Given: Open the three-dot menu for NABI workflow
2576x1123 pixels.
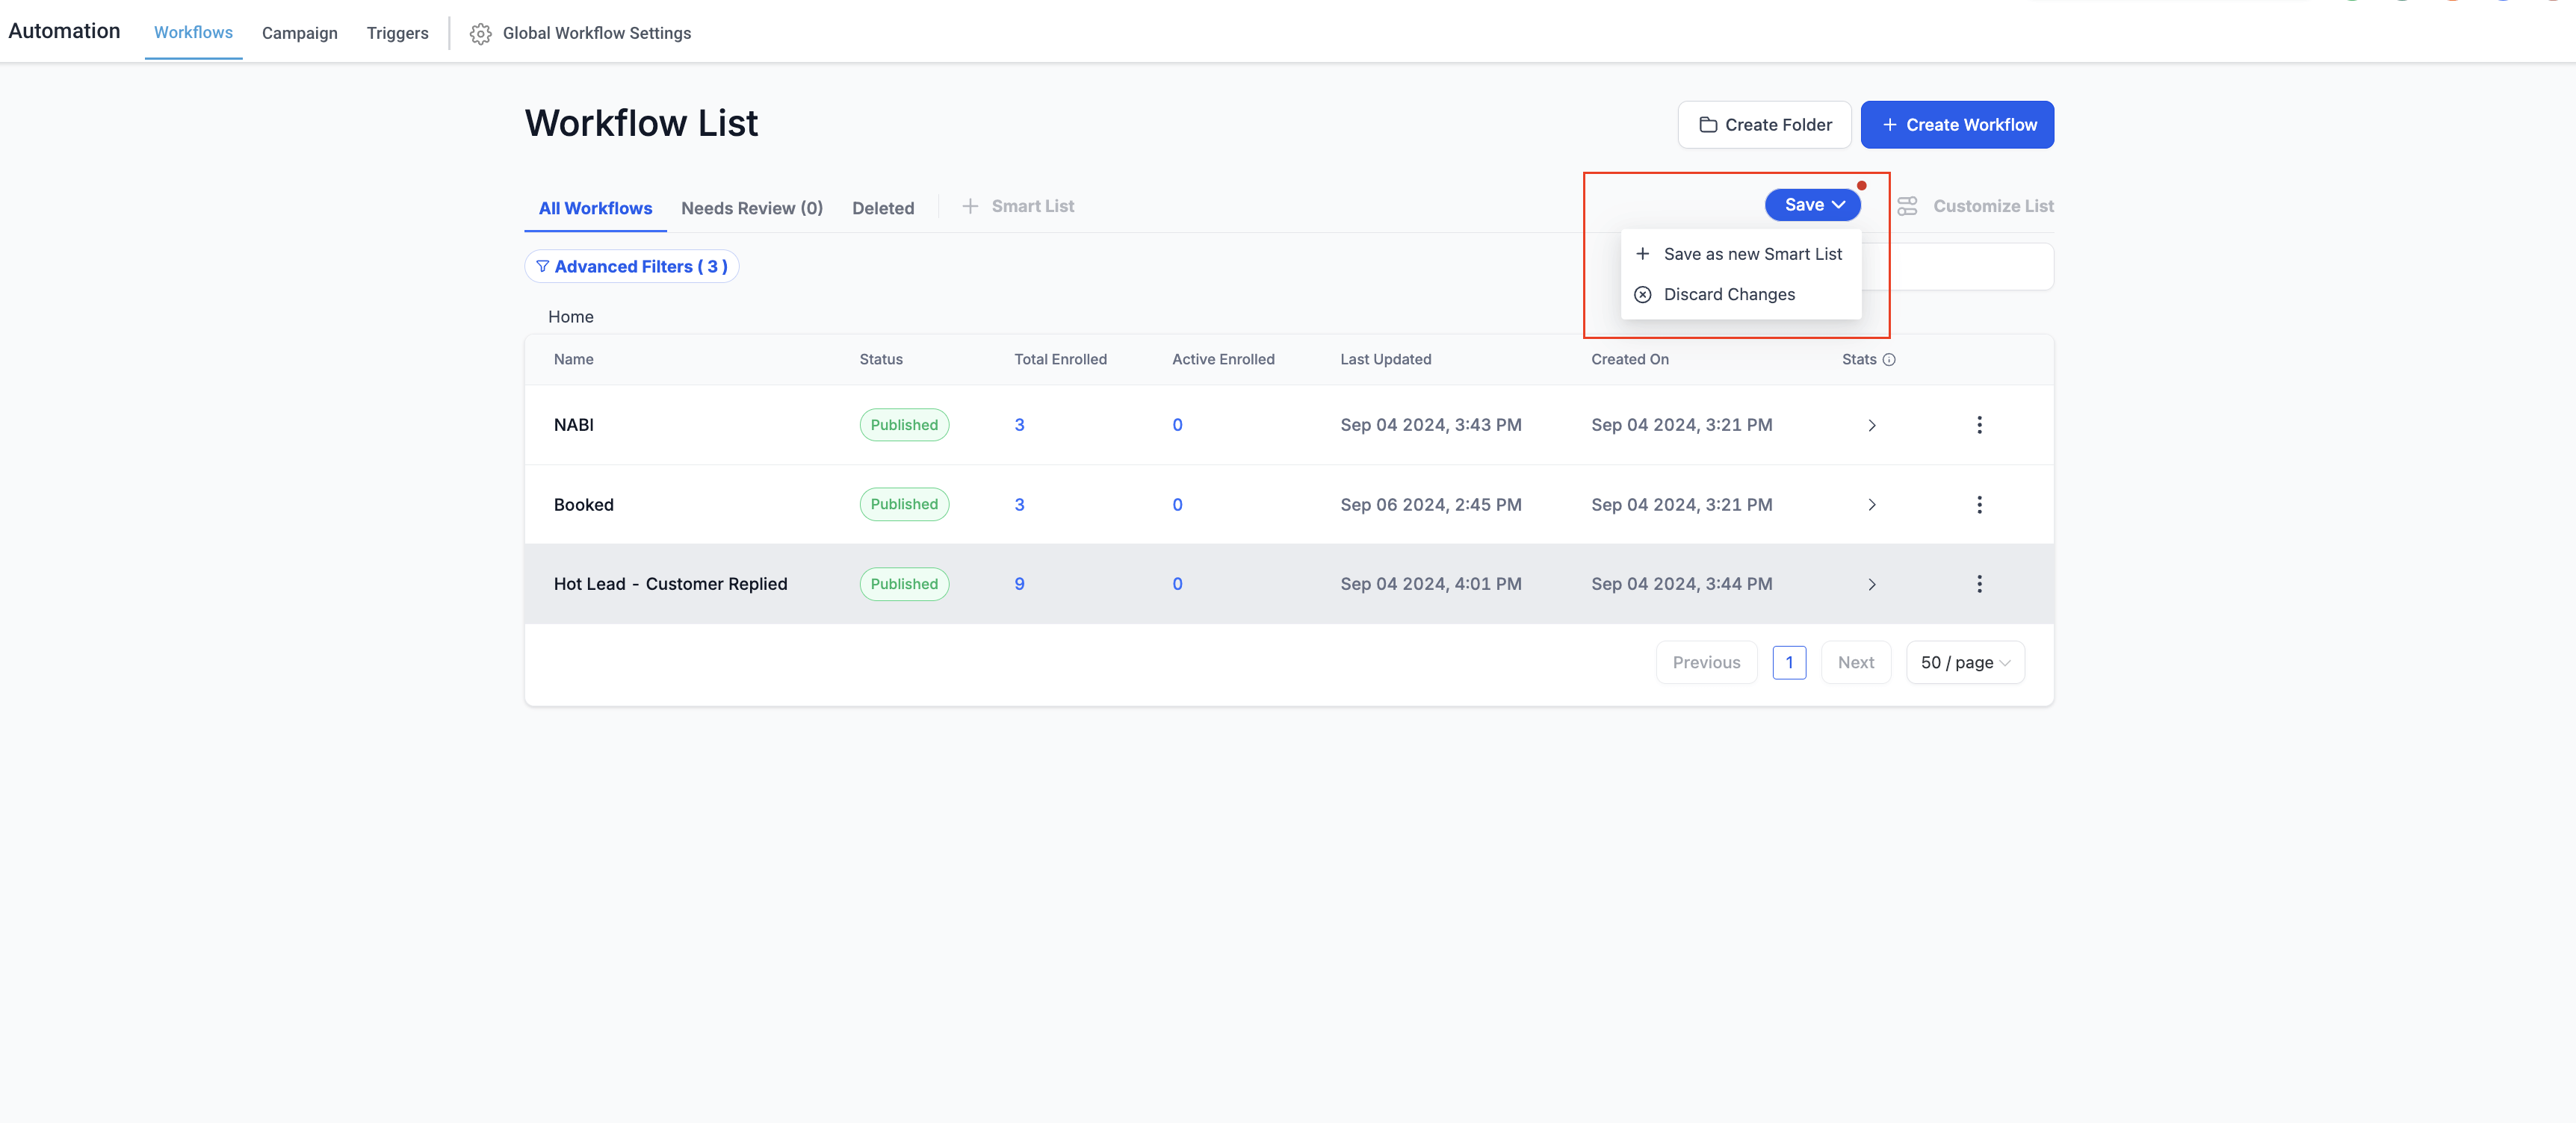Looking at the screenshot, I should [x=1979, y=425].
